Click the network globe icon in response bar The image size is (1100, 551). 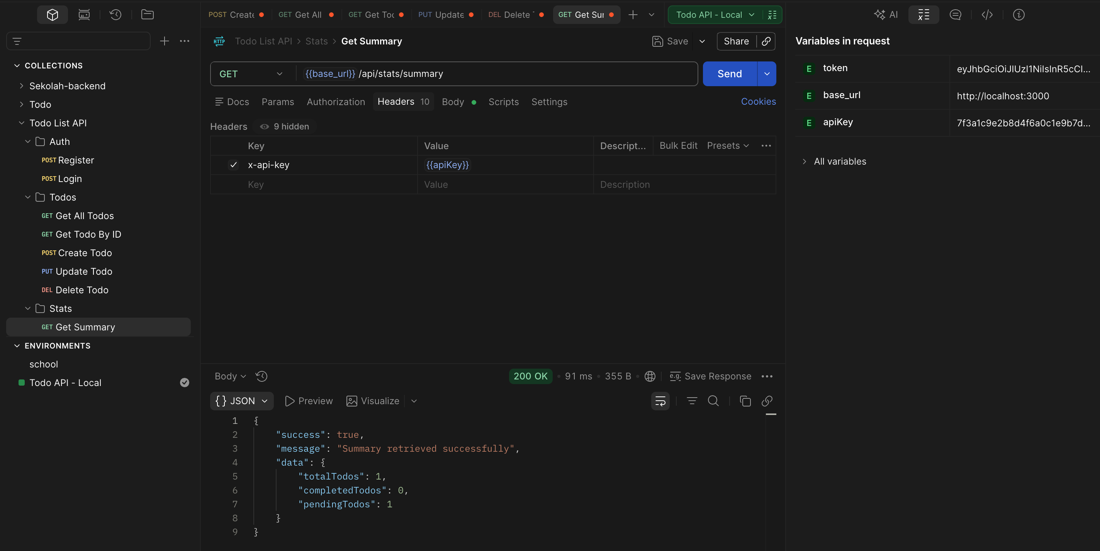click(650, 376)
